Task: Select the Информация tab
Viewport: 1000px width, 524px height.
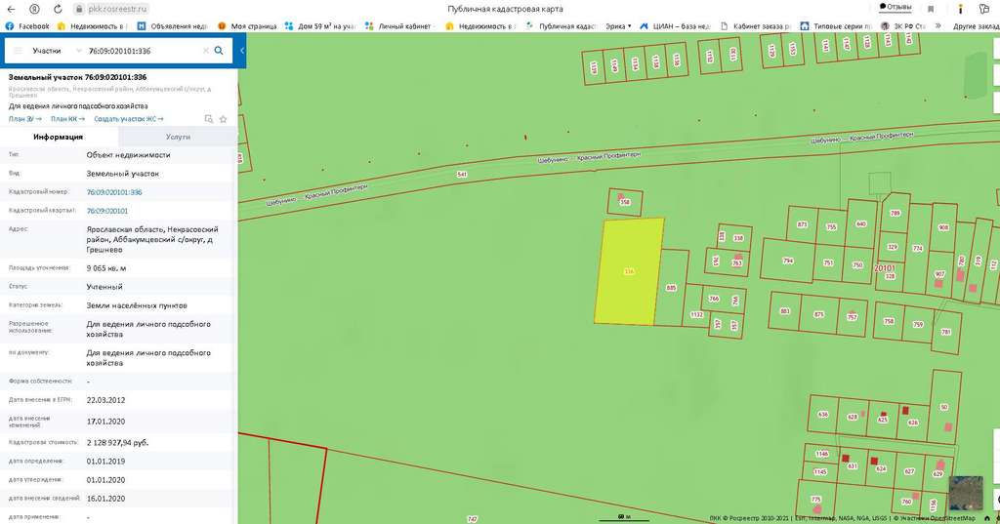Action: point(59,137)
